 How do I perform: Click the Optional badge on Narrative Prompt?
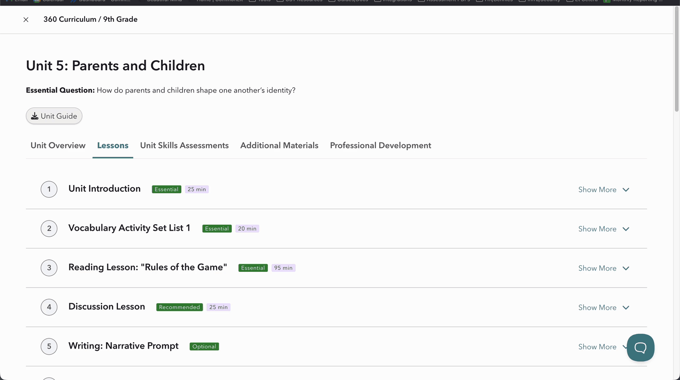tap(204, 346)
